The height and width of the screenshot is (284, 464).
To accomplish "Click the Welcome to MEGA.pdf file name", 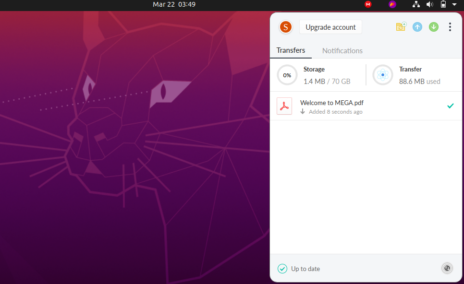I will point(332,103).
